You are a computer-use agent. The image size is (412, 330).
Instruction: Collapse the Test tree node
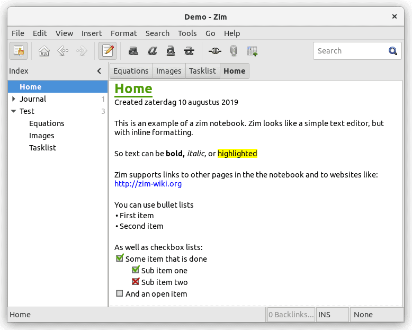(x=14, y=111)
